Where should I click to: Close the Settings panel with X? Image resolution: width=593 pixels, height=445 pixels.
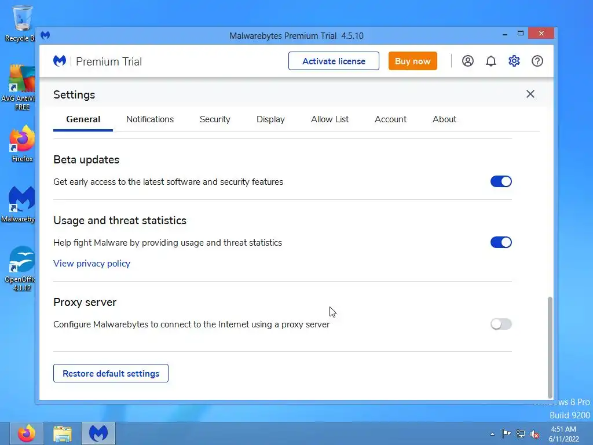coord(530,94)
